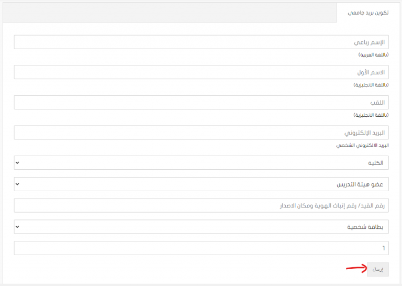This screenshot has height=286, width=402.
Task: Click the gray header bar beside the tab
Action: pos(167,13)
